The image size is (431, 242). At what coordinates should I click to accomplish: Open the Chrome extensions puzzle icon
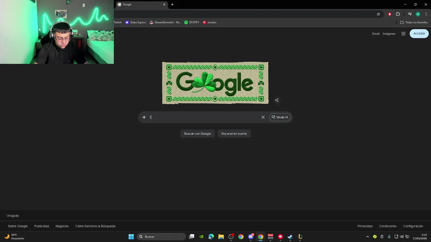coord(398,14)
